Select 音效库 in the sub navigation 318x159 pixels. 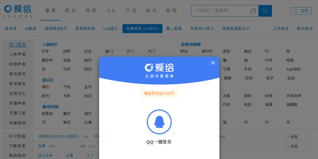coord(11,29)
